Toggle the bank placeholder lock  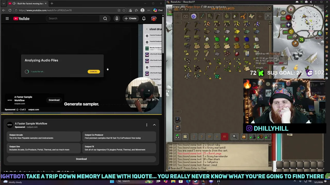coord(244,137)
